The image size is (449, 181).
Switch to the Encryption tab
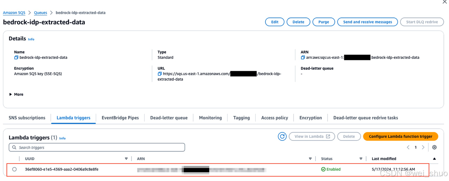[311, 118]
